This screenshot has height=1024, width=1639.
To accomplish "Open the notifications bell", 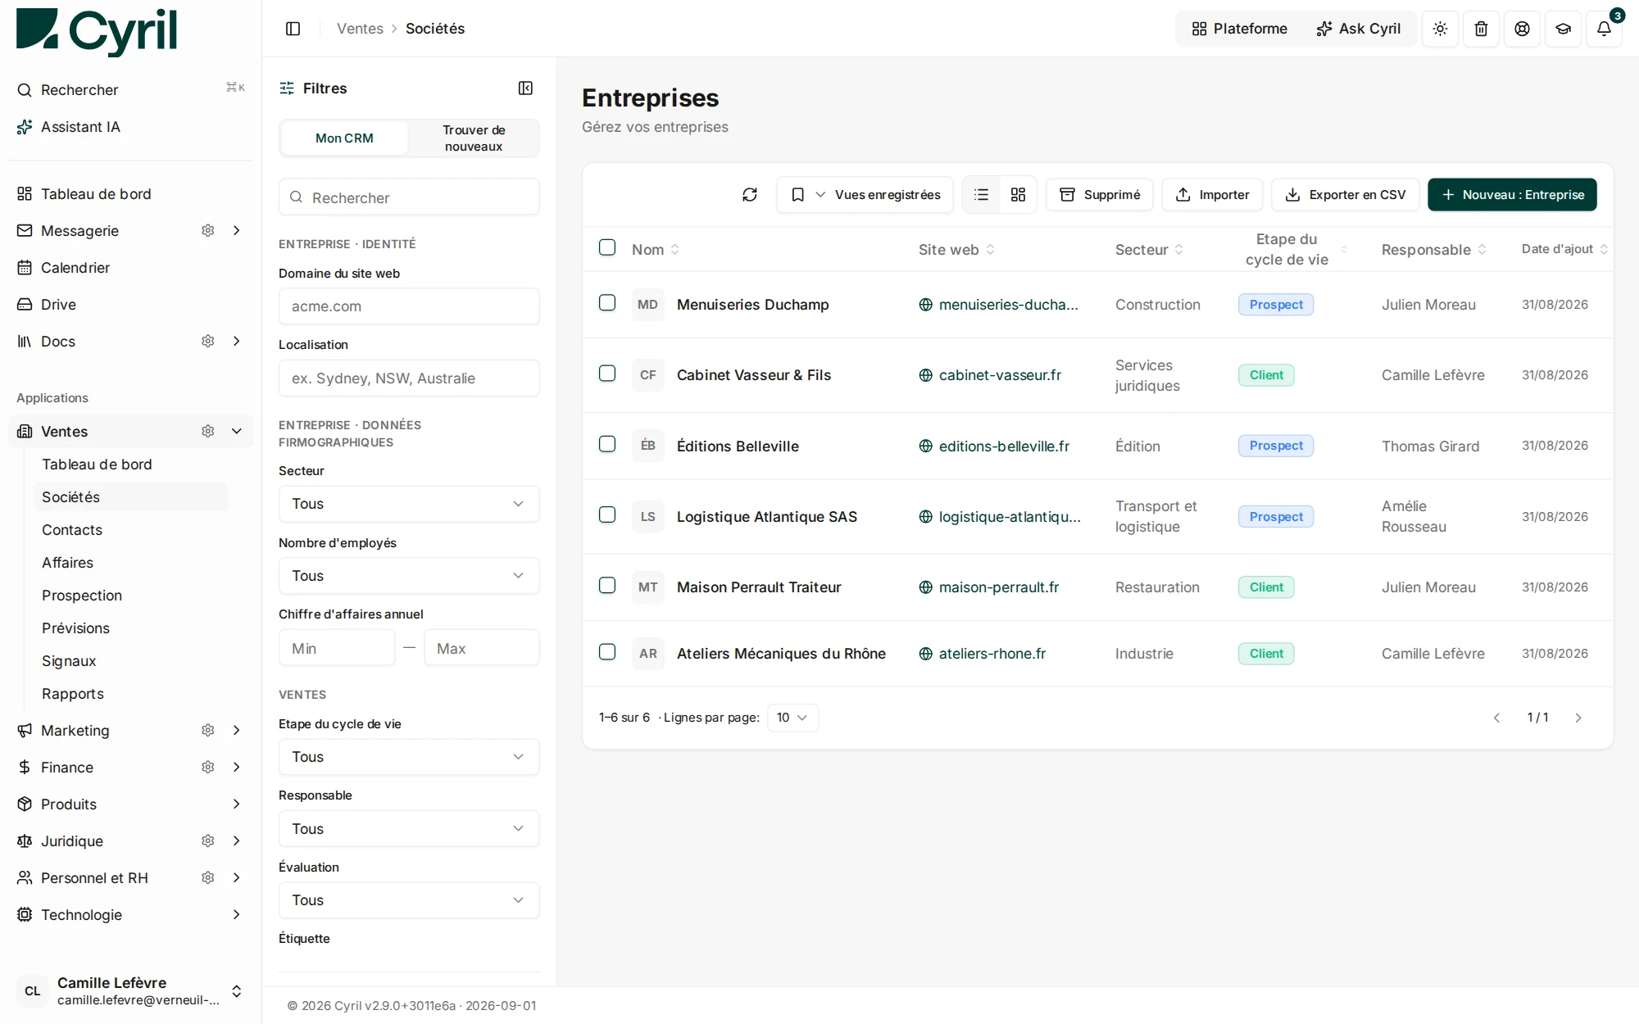I will [x=1604, y=29].
